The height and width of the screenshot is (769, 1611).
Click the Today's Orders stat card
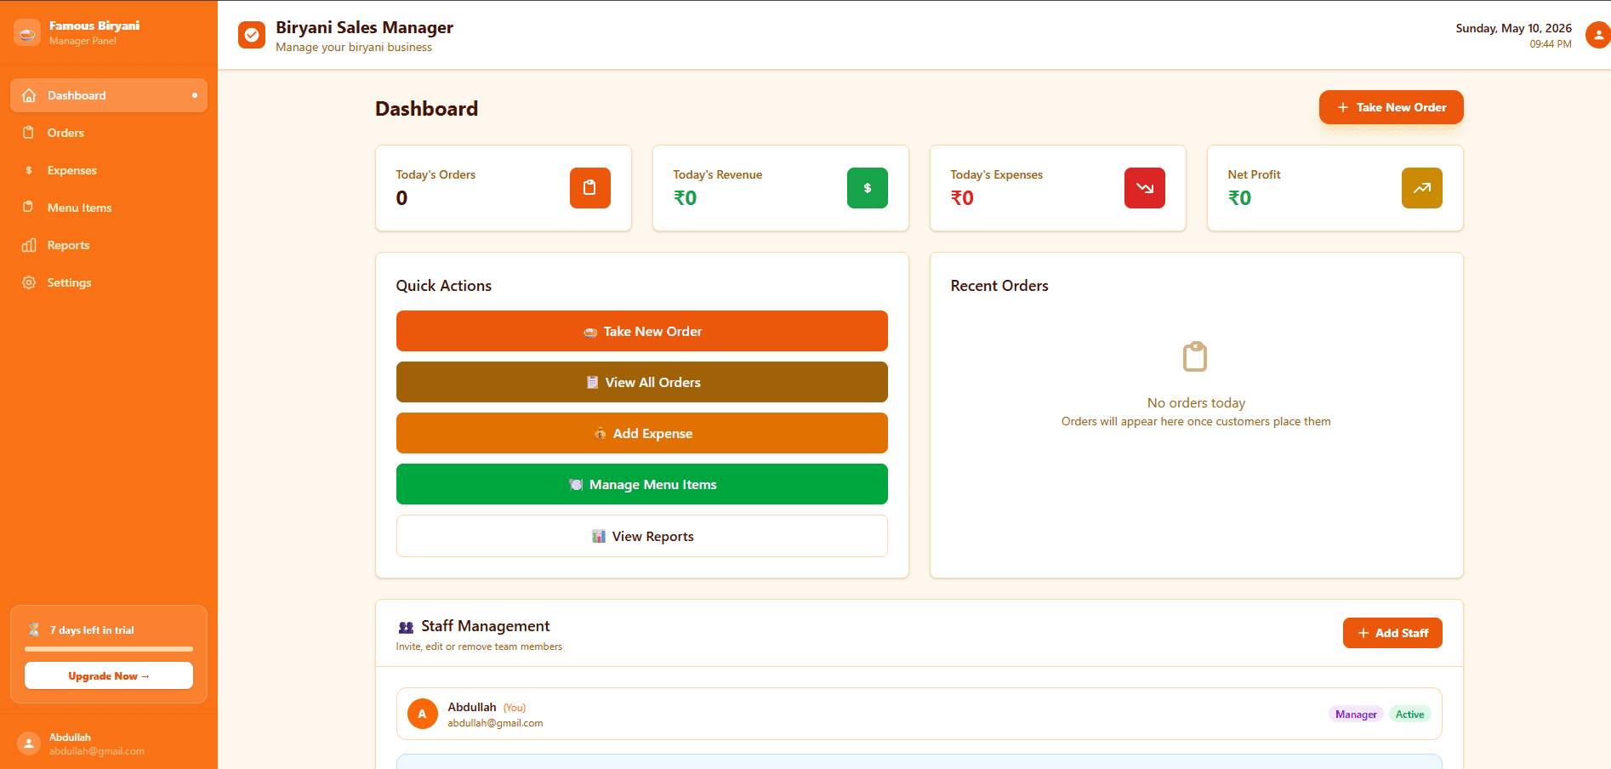tap(504, 188)
